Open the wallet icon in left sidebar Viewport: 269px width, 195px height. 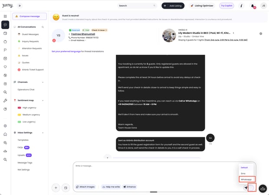point(5,33)
